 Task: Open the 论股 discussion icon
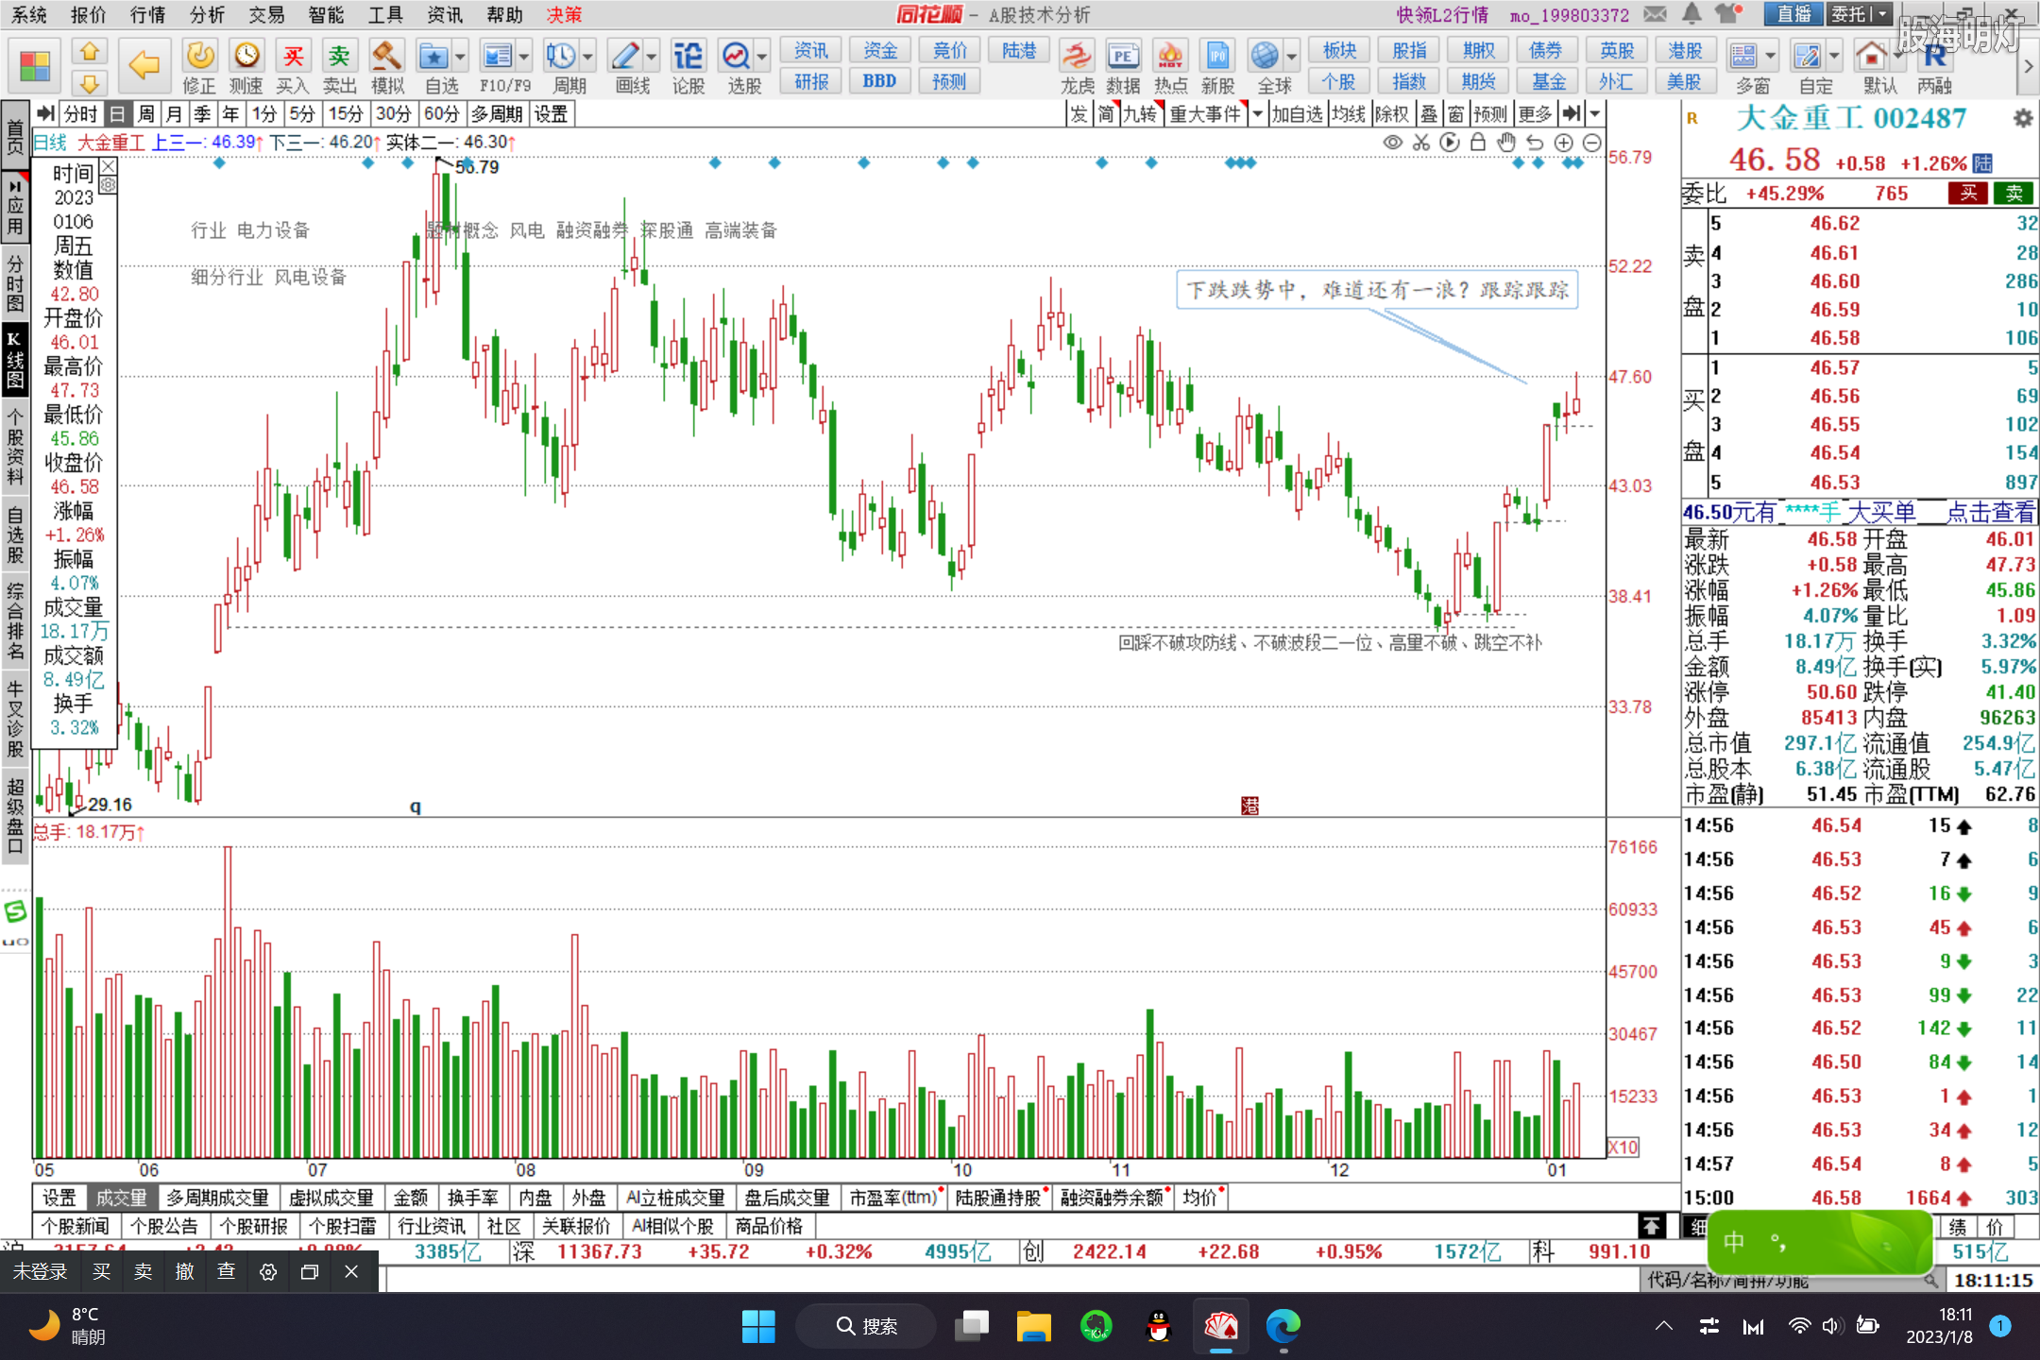(x=688, y=66)
